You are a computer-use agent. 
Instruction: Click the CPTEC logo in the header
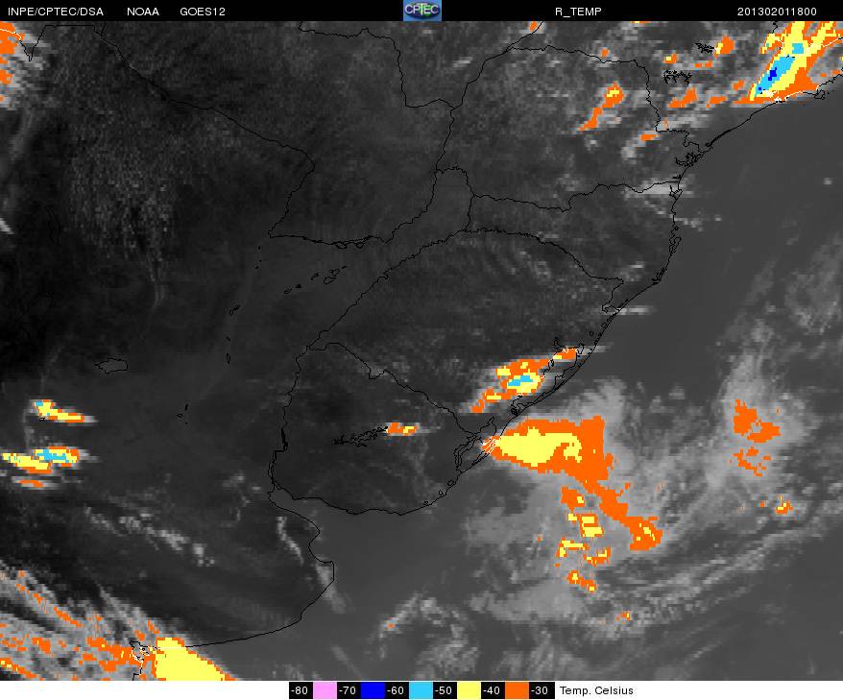click(x=422, y=11)
